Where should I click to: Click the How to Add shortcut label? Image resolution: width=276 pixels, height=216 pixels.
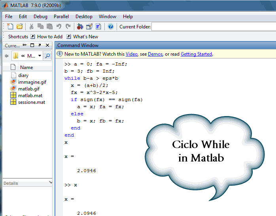point(50,37)
